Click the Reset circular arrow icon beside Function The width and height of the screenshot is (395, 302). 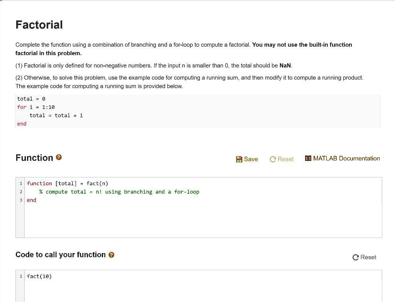[273, 159]
